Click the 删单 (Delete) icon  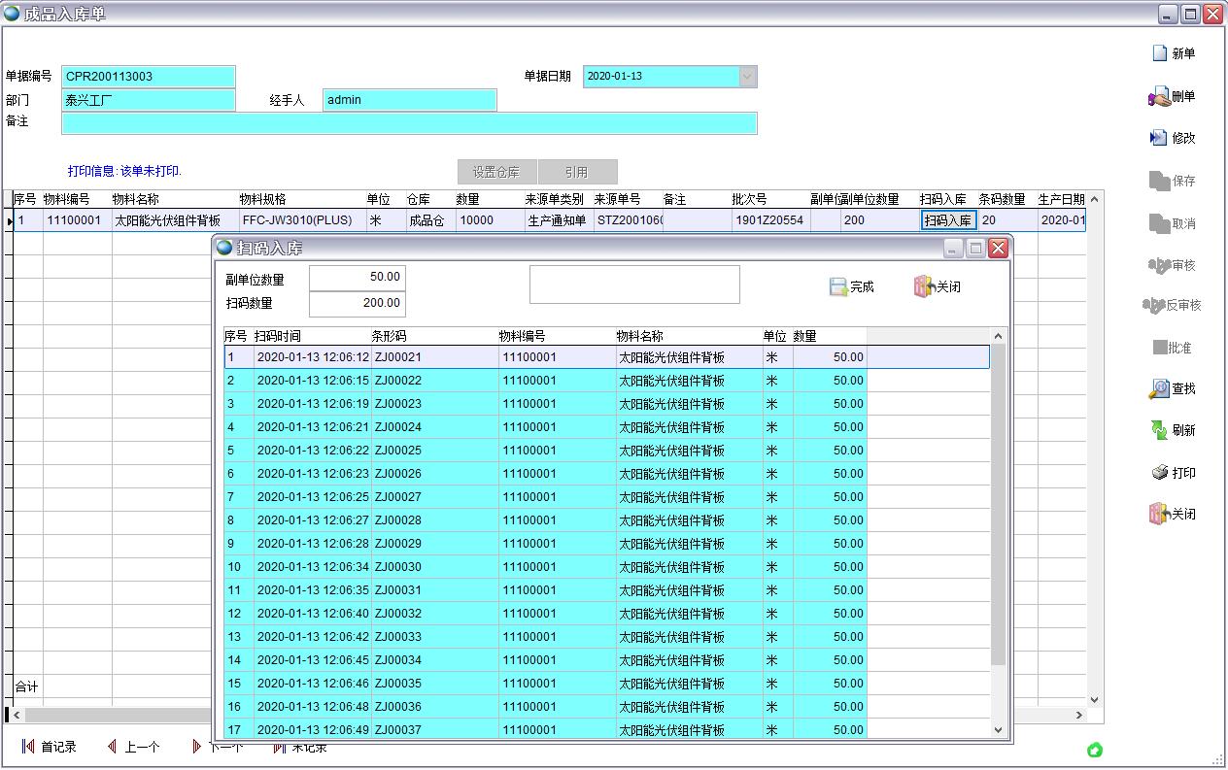(1159, 96)
